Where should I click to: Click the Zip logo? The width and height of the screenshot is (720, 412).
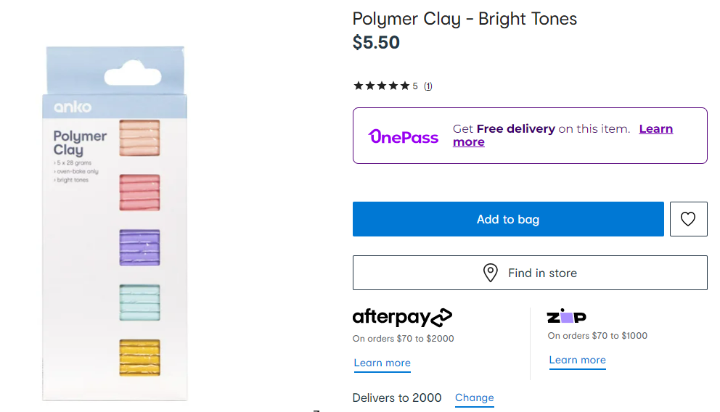click(567, 316)
